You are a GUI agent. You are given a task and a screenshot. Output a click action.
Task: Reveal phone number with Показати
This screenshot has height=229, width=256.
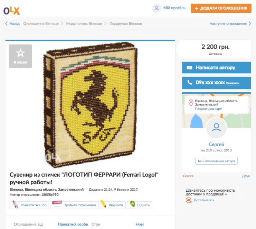[233, 83]
